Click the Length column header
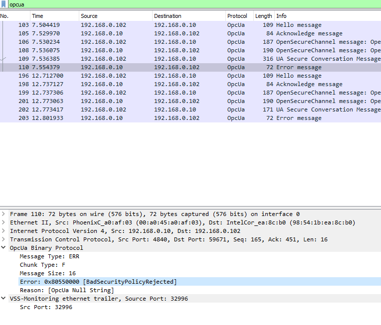This screenshot has width=381, height=325. point(263,16)
